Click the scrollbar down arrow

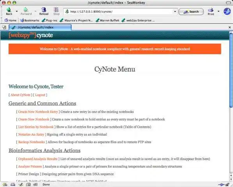[x=231, y=179]
